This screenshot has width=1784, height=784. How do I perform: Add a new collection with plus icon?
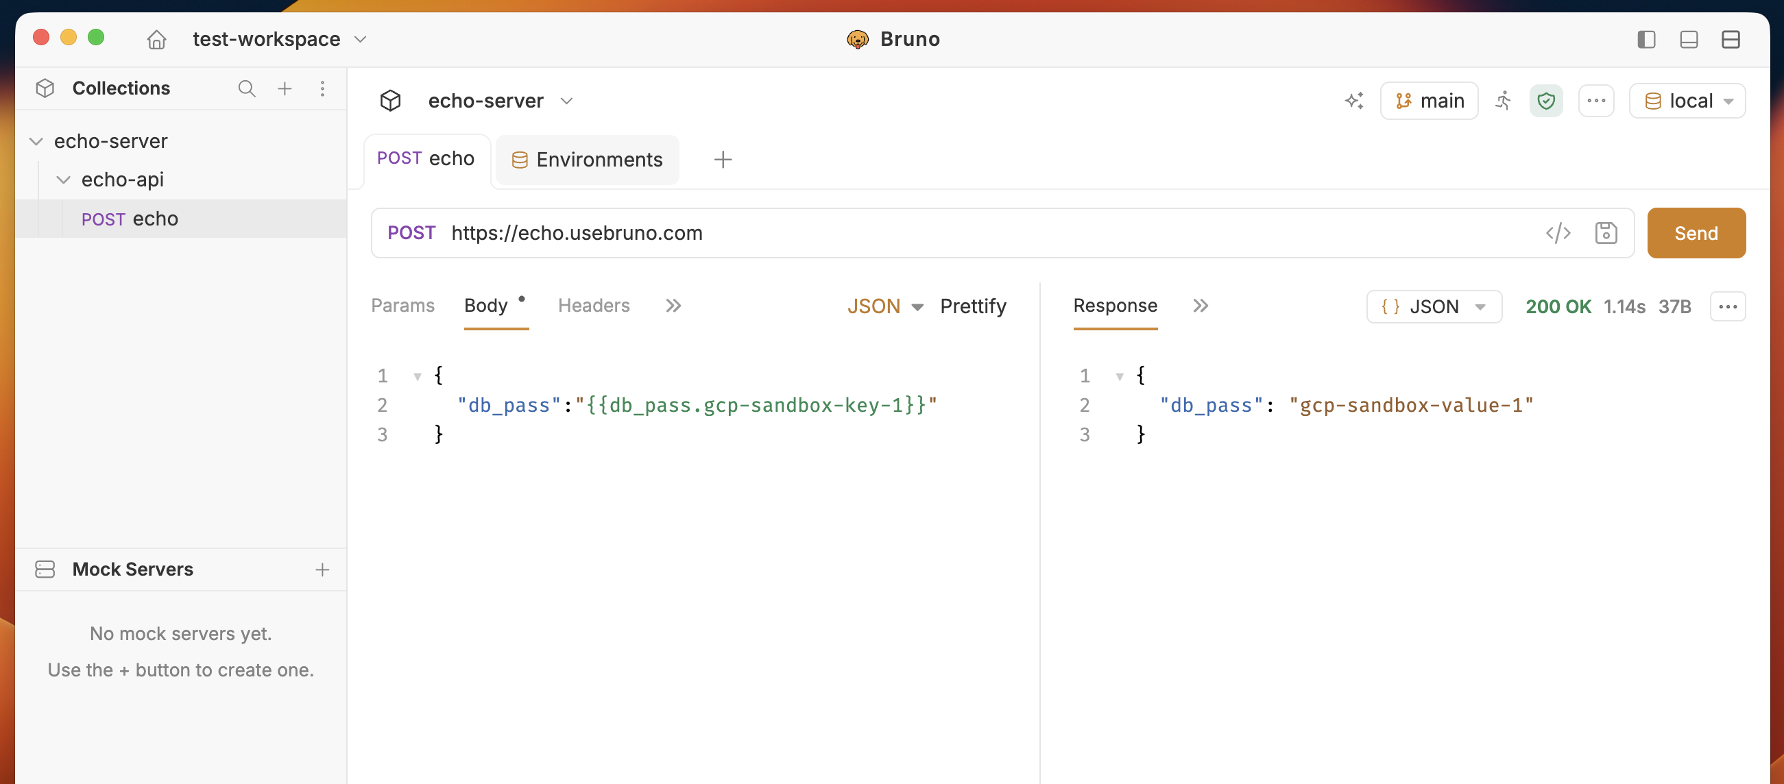(x=285, y=88)
